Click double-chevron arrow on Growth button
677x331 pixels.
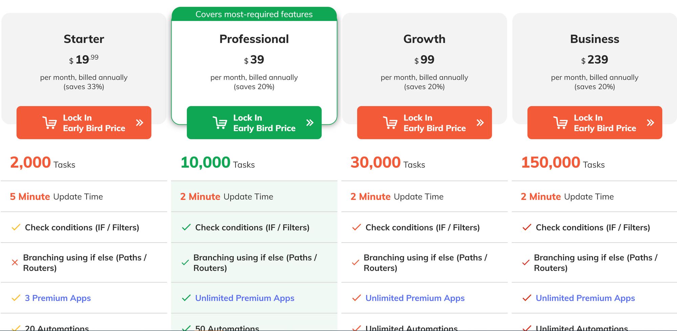(x=480, y=123)
